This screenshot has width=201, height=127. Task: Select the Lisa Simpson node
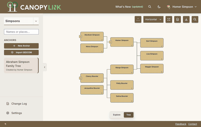pyautogui.click(x=152, y=56)
